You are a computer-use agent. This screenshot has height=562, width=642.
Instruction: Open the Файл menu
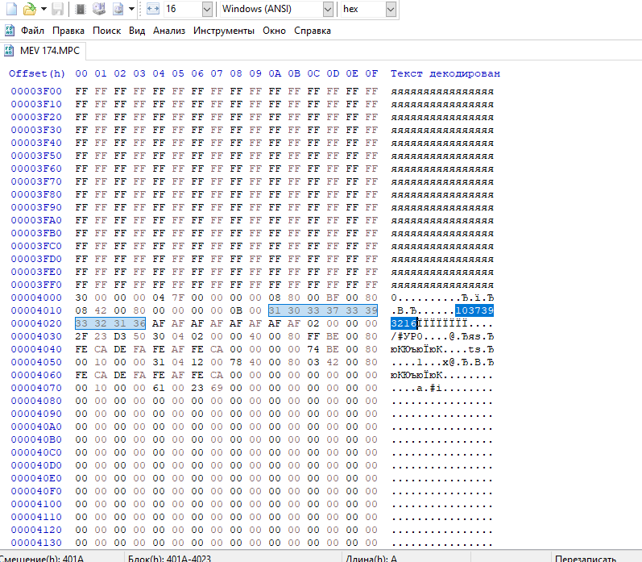point(33,31)
